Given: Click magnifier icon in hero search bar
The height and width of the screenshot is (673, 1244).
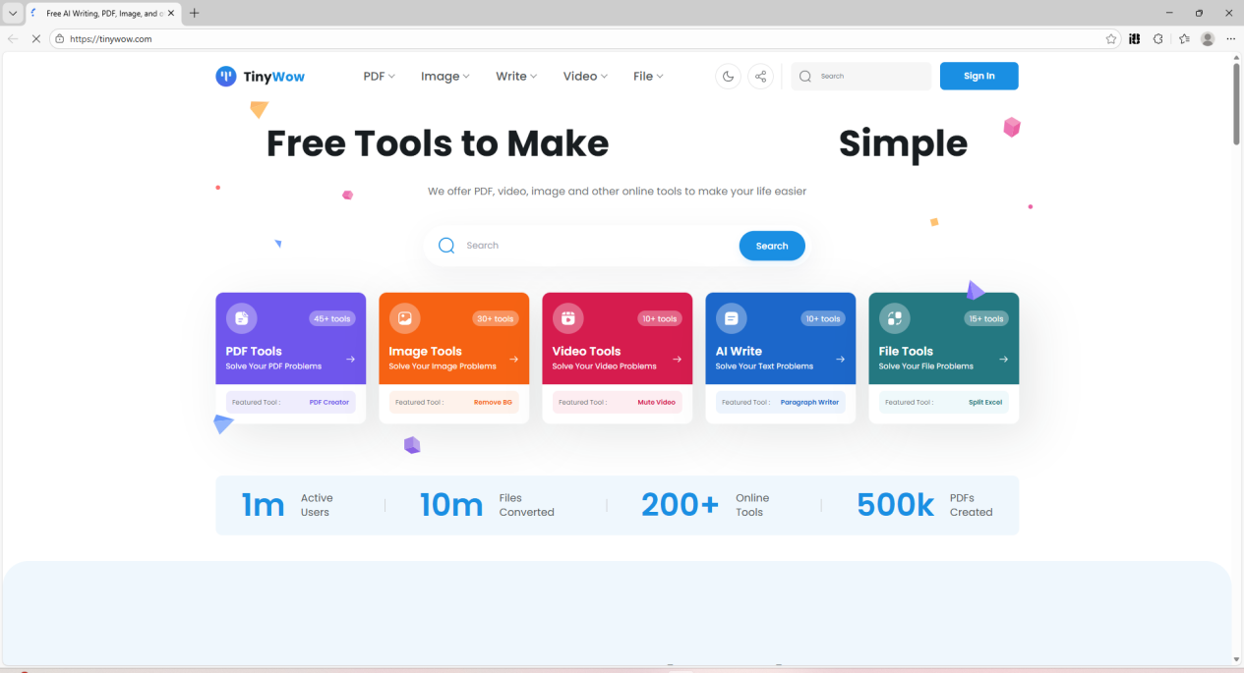Looking at the screenshot, I should coord(446,246).
